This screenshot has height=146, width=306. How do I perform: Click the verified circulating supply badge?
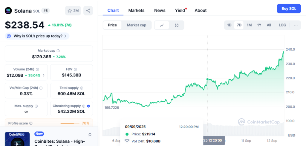[x=88, y=106]
